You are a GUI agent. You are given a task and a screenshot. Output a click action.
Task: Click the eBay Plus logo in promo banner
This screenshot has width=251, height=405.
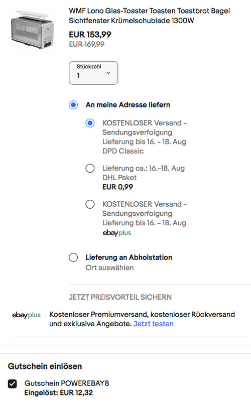click(27, 315)
